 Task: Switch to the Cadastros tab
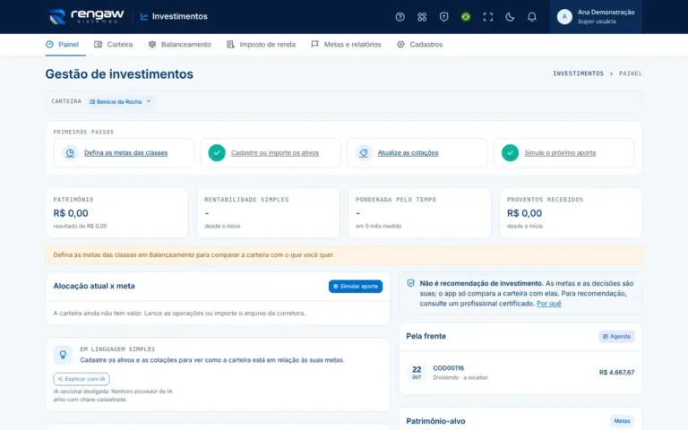coord(420,44)
